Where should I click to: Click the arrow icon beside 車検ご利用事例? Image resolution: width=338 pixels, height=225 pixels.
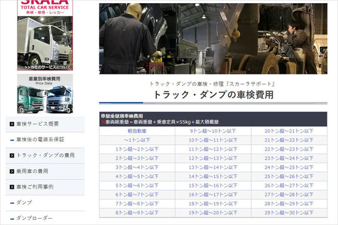[x=12, y=187]
